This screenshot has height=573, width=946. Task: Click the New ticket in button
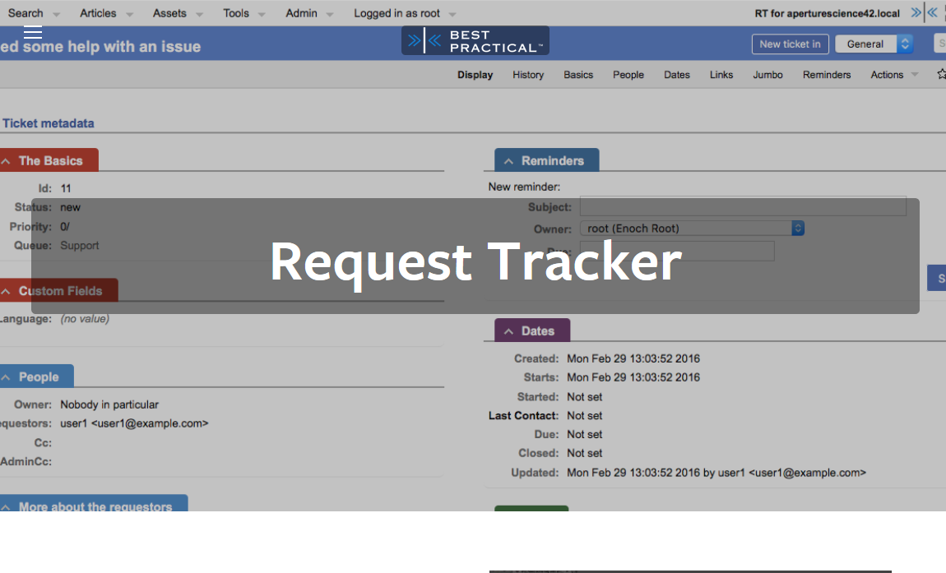coord(790,44)
